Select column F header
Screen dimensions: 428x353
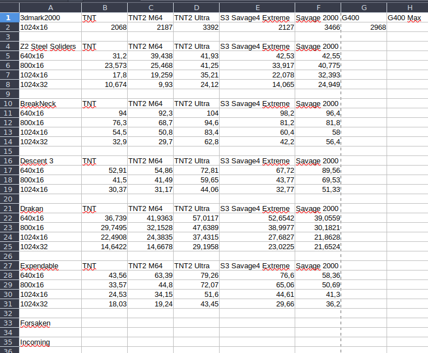(x=318, y=8)
